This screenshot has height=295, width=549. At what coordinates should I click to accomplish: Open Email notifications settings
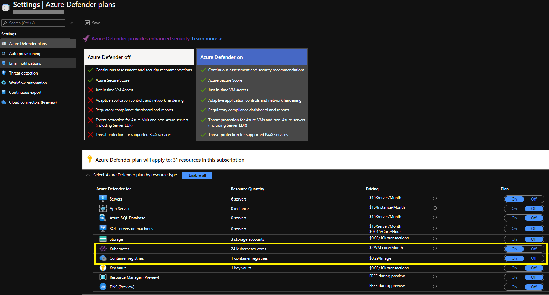(x=38, y=63)
